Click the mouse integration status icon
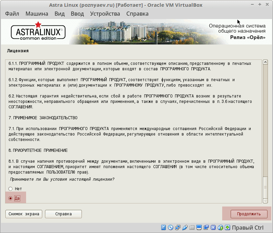This screenshot has width=273, height=233. point(220,228)
